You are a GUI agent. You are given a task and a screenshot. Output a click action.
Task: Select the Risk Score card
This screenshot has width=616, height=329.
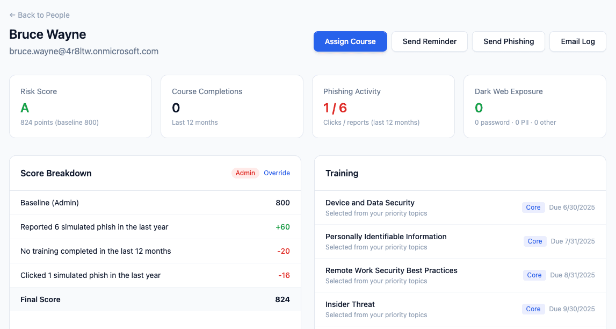point(81,106)
